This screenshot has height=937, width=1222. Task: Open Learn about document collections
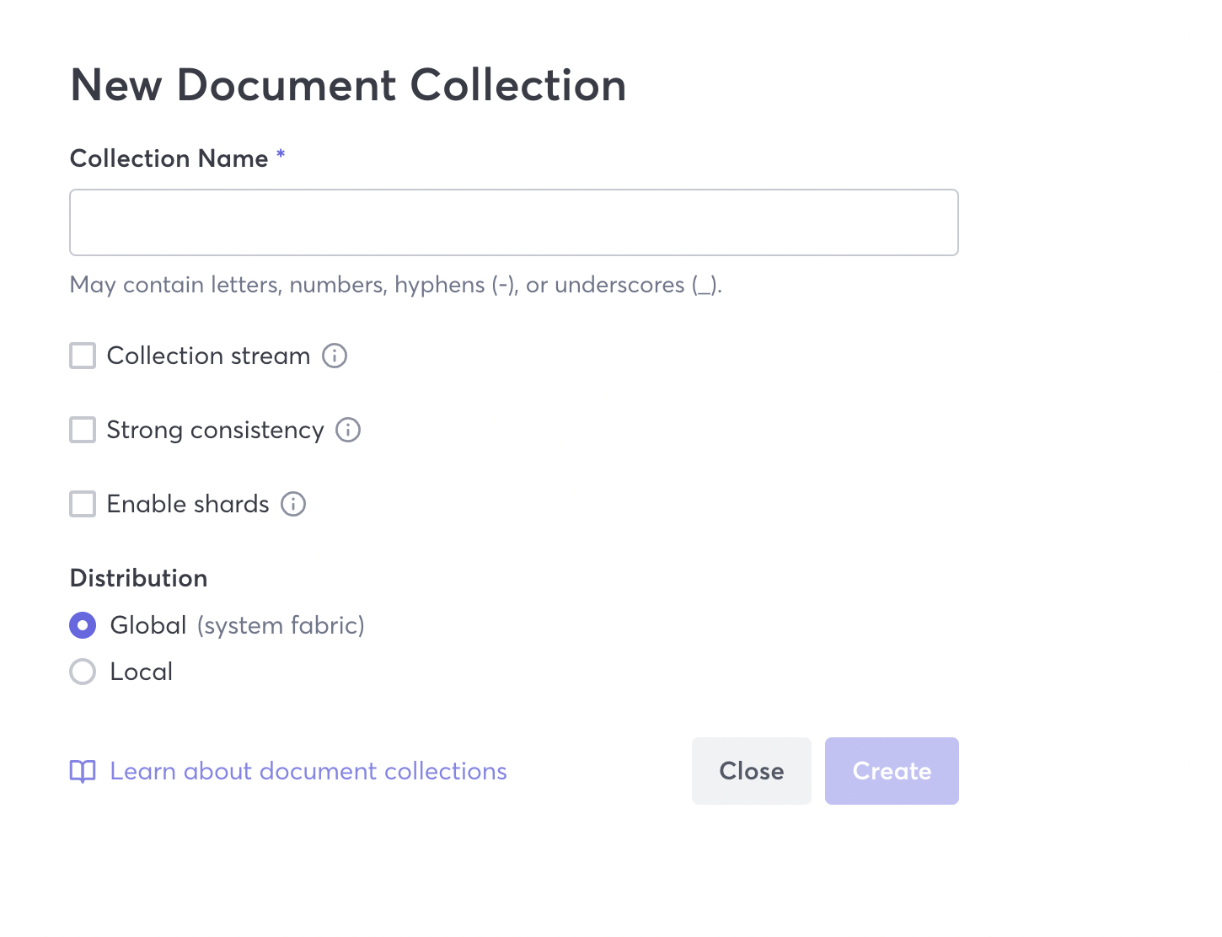308,771
